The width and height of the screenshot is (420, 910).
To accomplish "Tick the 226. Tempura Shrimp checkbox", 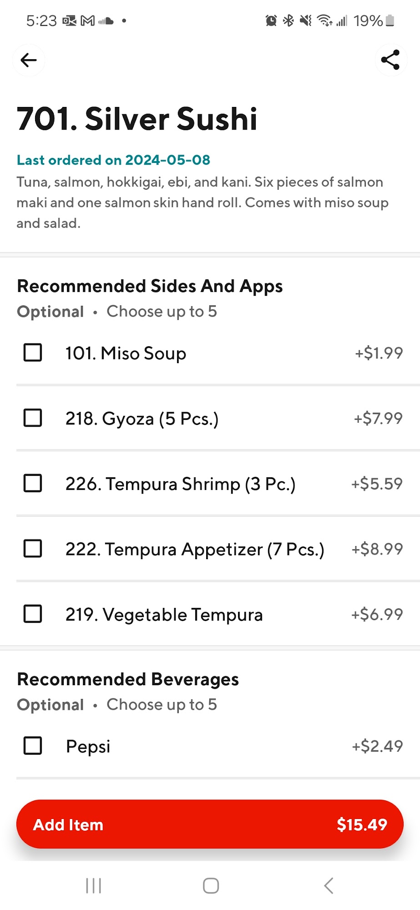I will [33, 484].
